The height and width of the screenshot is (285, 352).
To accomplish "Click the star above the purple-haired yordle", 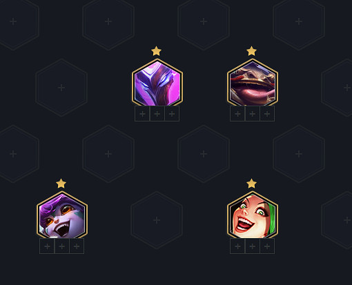I will (61, 184).
